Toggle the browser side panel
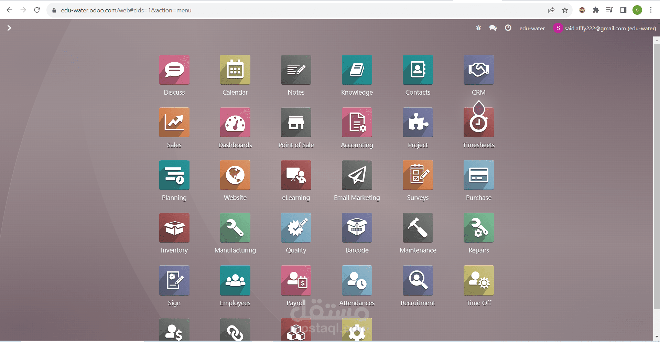Image resolution: width=660 pixels, height=342 pixels. (x=623, y=10)
